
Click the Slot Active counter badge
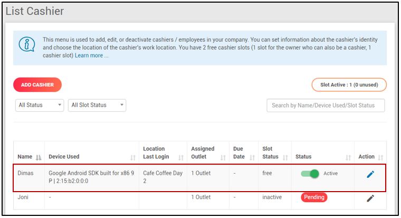coord(349,84)
